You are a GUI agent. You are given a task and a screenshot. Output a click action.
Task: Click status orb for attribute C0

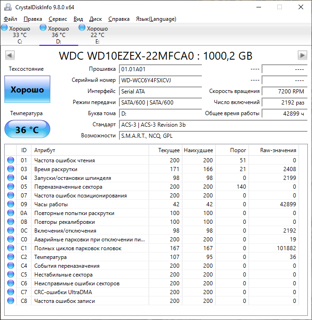click(x=11, y=239)
